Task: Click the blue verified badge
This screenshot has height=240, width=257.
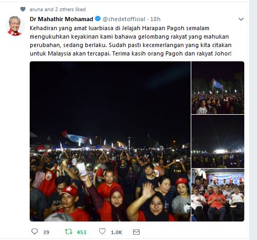Action: click(98, 19)
